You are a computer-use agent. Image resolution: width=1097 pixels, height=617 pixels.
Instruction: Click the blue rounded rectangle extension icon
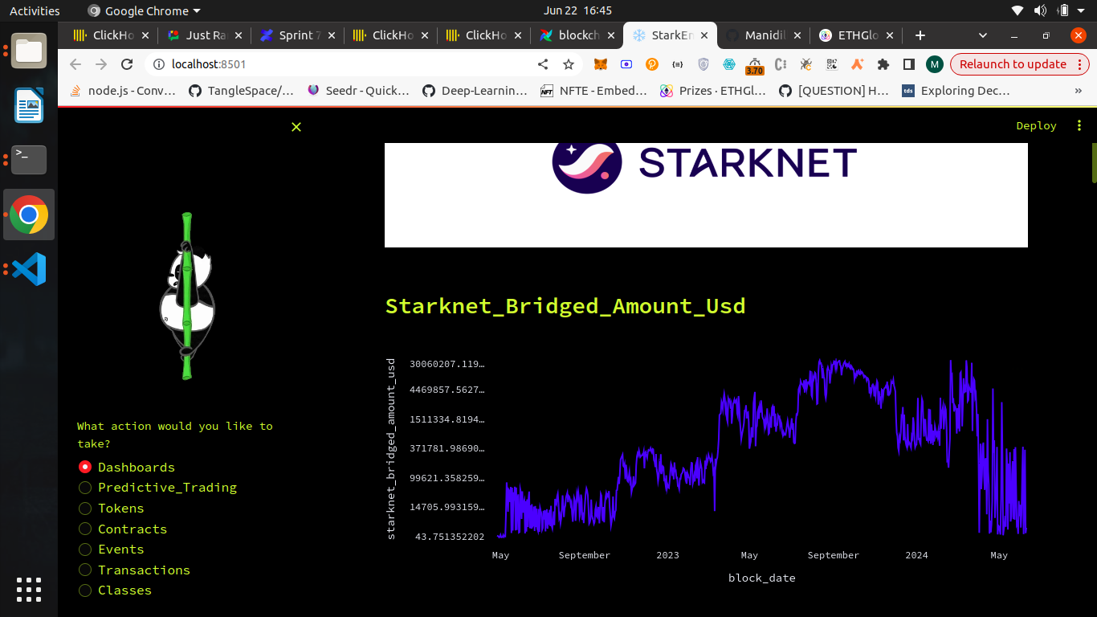pyautogui.click(x=626, y=64)
